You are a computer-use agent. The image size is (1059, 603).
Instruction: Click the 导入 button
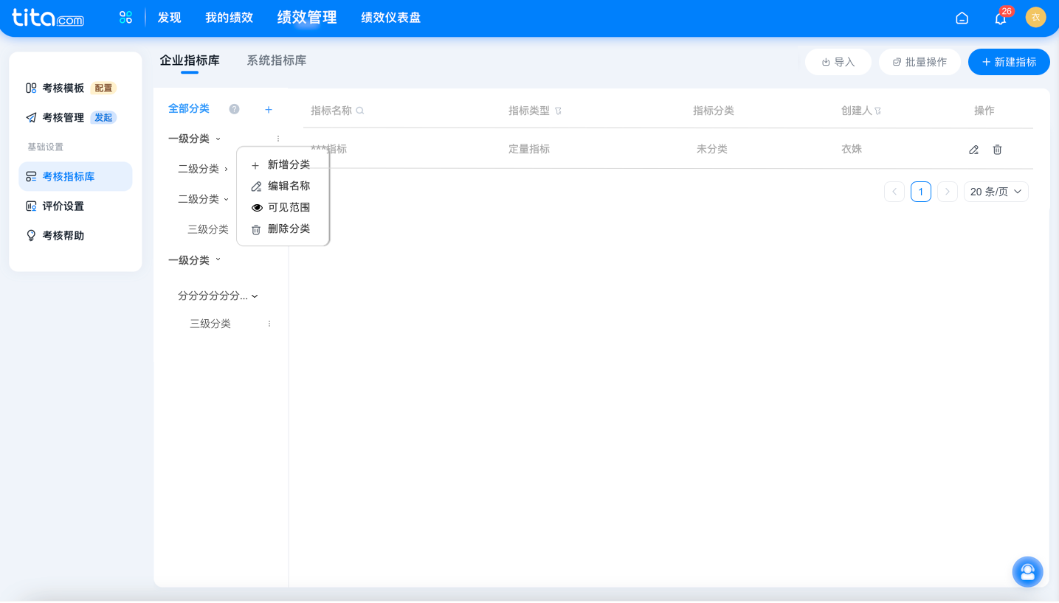838,62
